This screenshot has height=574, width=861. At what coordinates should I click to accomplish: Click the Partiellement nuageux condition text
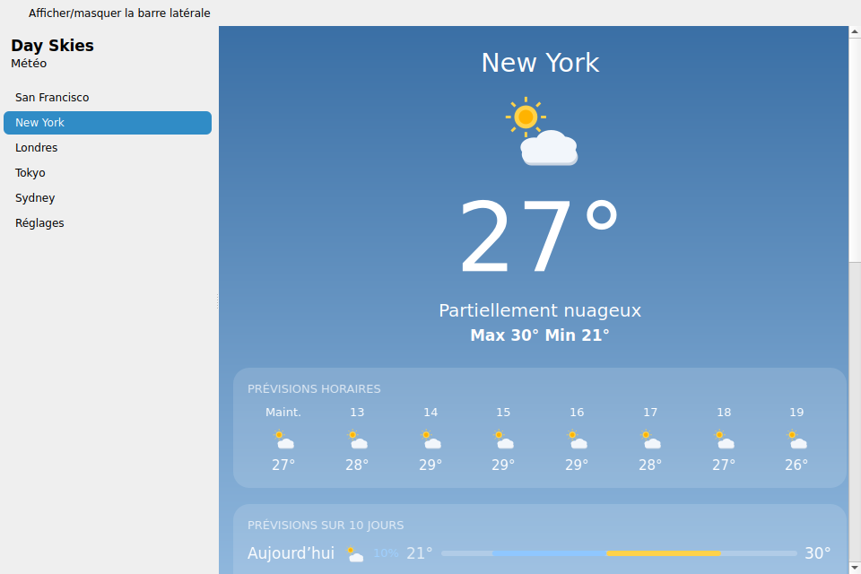(x=540, y=310)
